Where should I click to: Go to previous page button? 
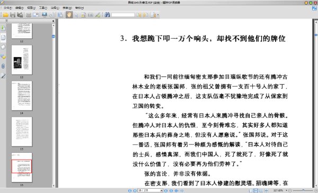coord(135,190)
